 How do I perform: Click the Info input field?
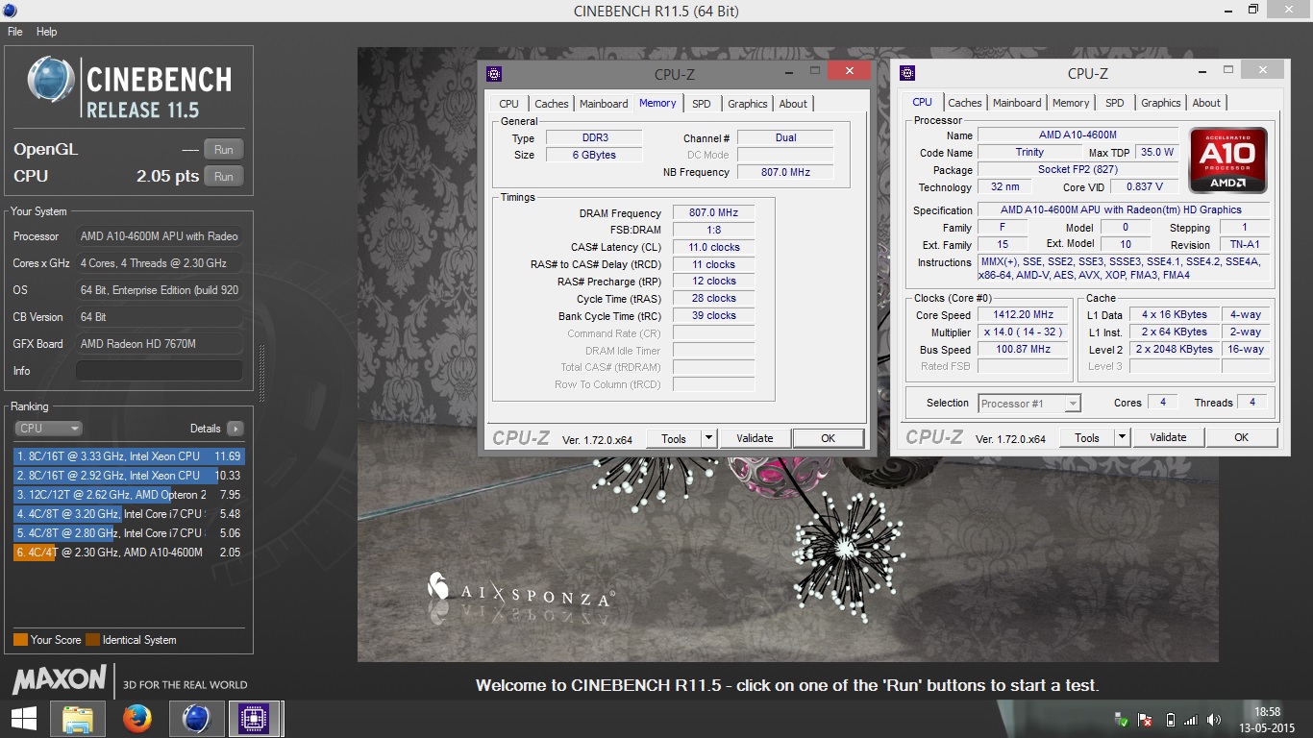pyautogui.click(x=160, y=371)
